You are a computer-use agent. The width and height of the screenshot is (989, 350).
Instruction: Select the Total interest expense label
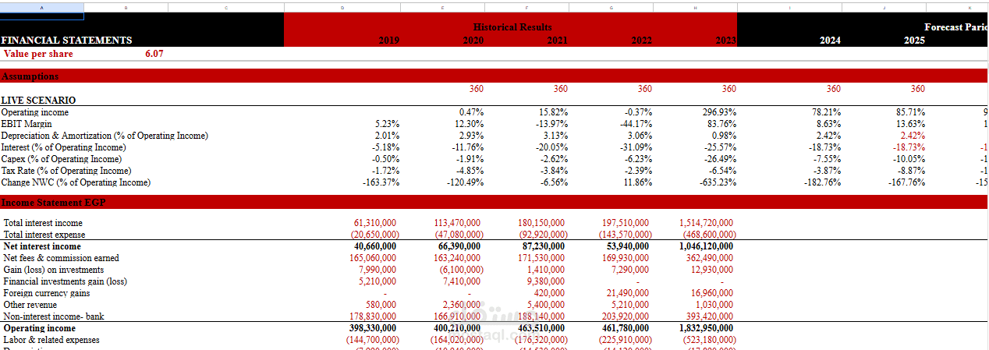pyautogui.click(x=44, y=235)
